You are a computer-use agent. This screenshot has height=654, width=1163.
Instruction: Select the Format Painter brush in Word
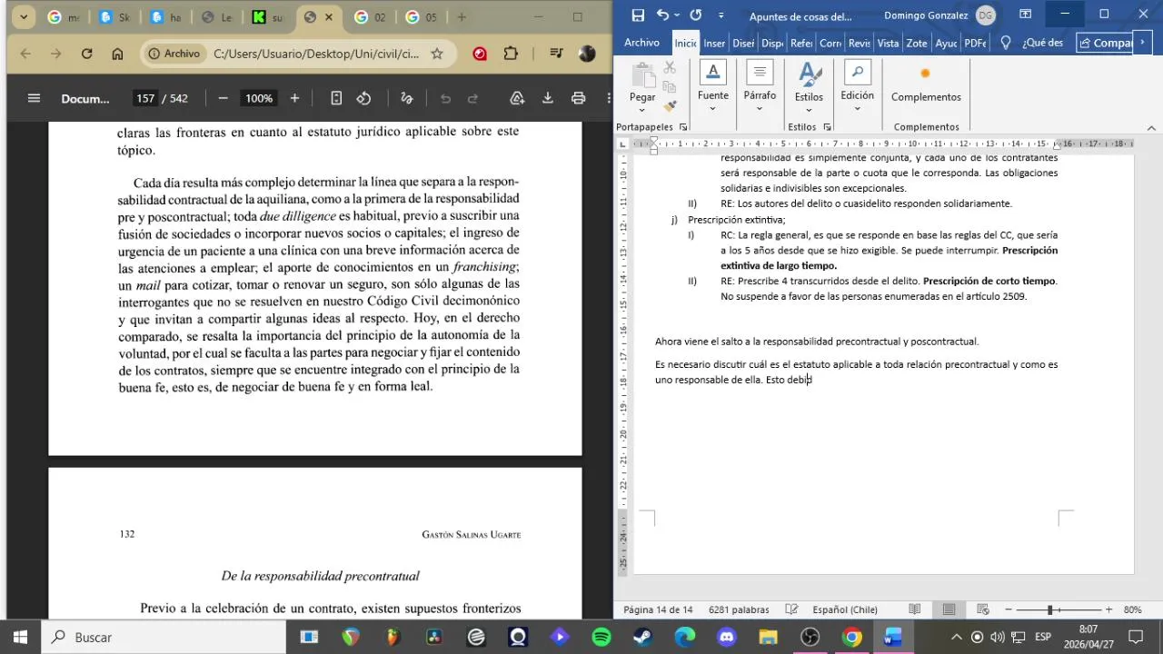click(x=670, y=105)
